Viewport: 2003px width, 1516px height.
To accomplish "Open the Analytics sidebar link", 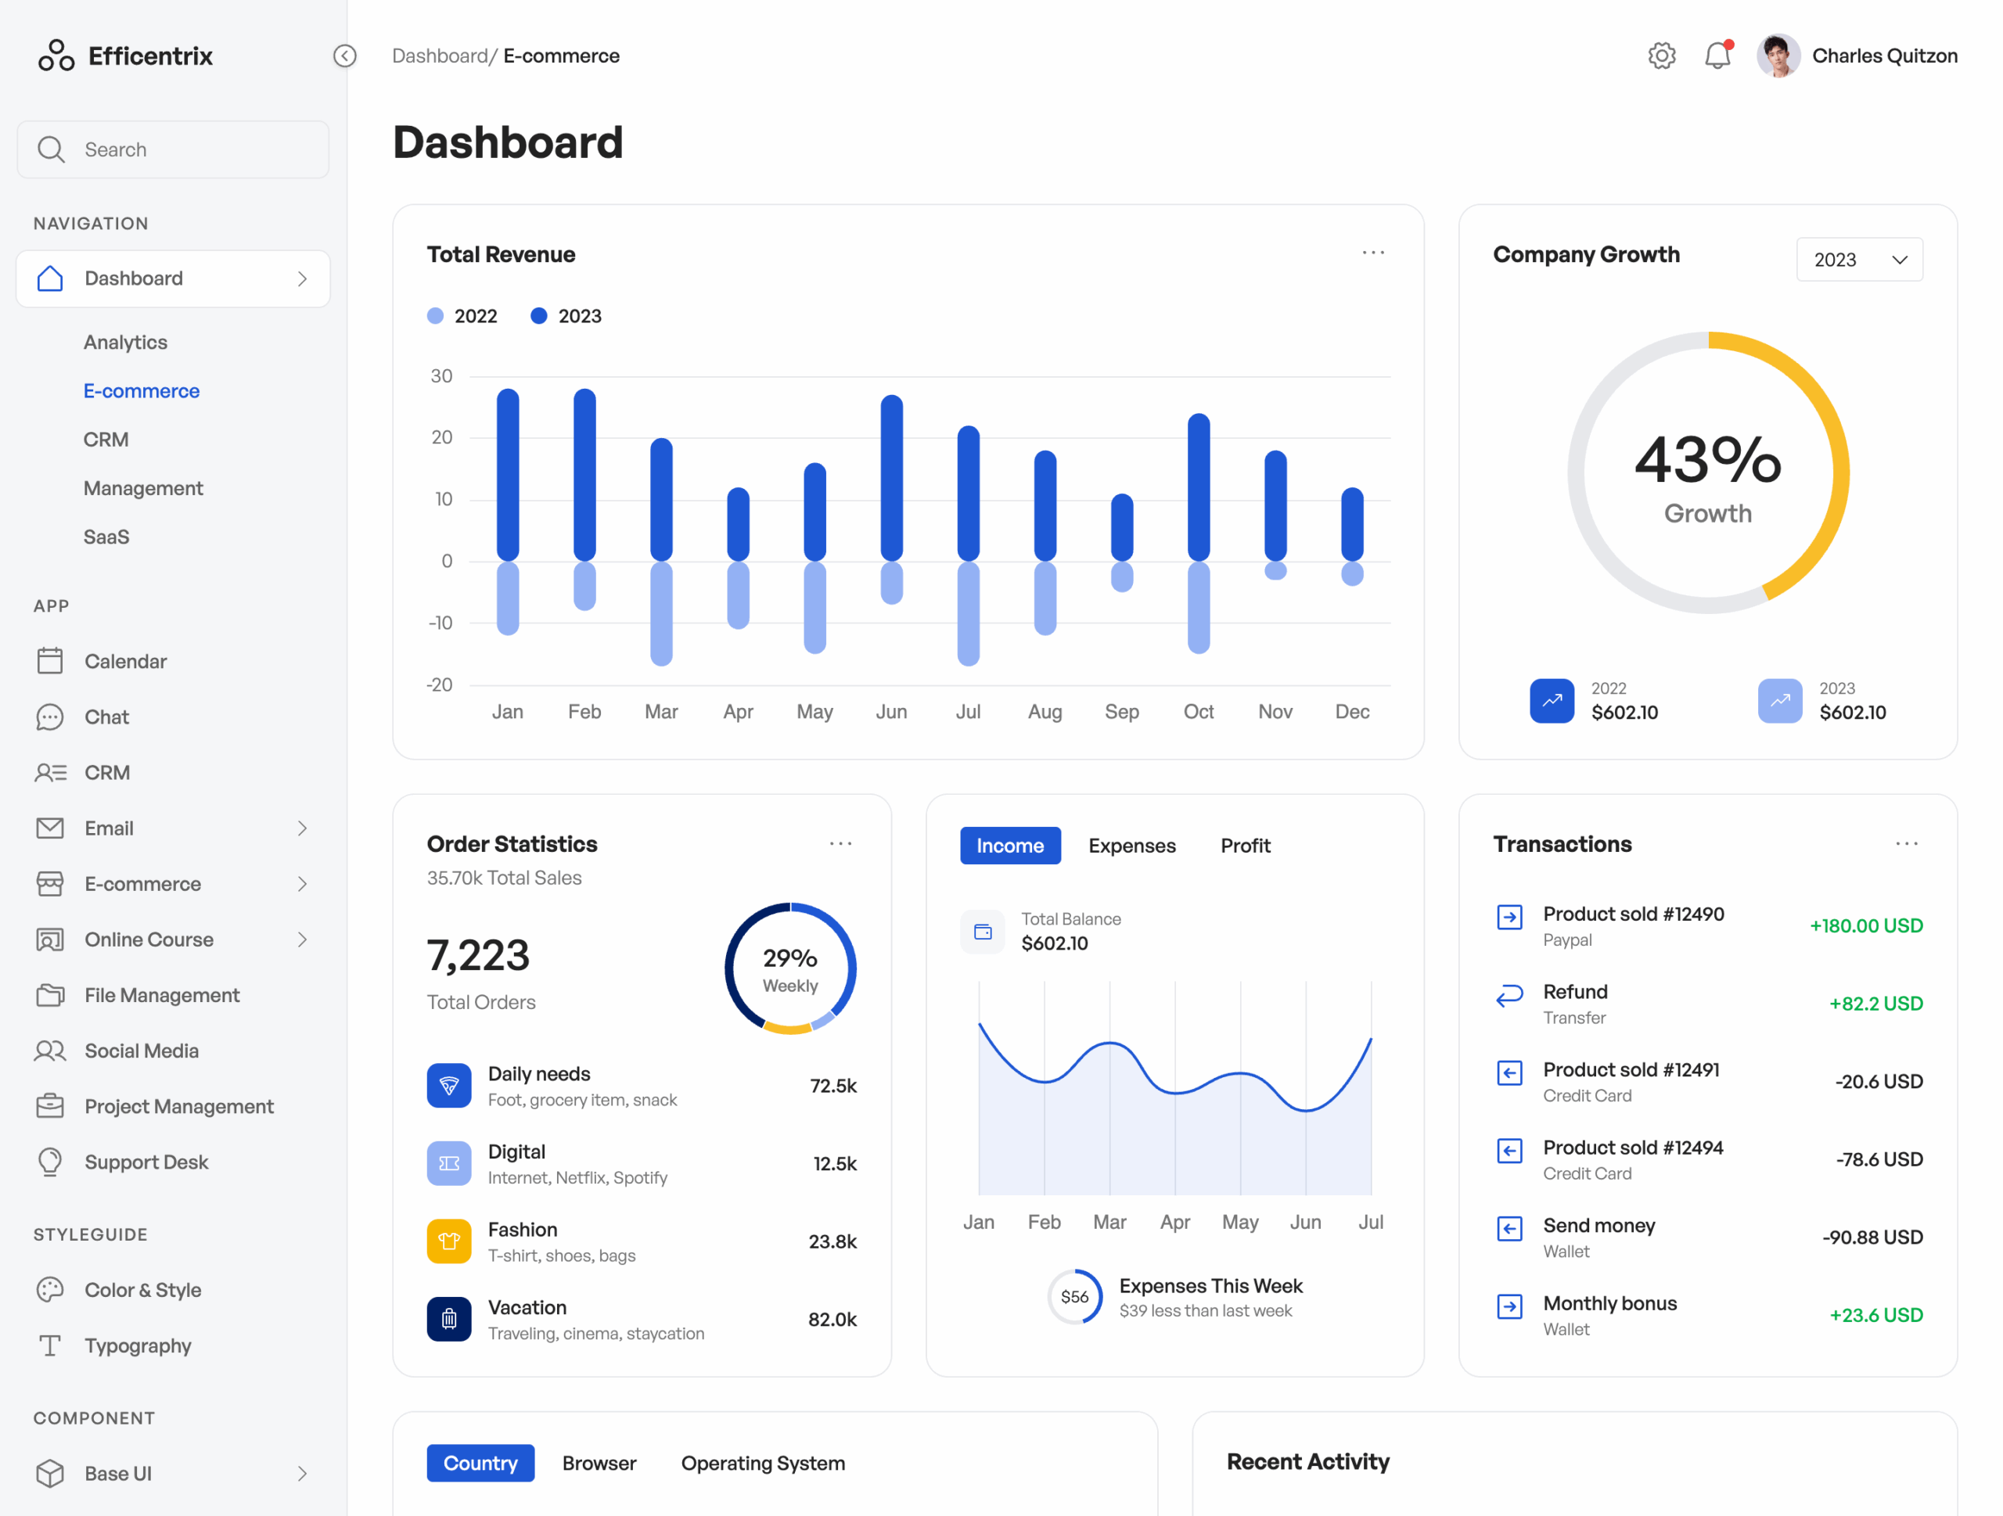I will (126, 342).
